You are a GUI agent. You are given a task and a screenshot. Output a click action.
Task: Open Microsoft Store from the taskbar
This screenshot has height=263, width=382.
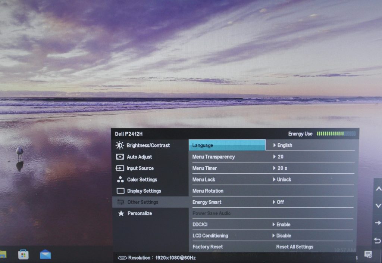pyautogui.click(x=24, y=254)
